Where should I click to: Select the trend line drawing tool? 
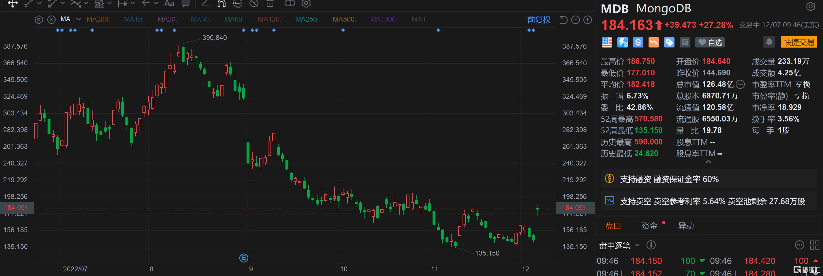pyautogui.click(x=29, y=3)
